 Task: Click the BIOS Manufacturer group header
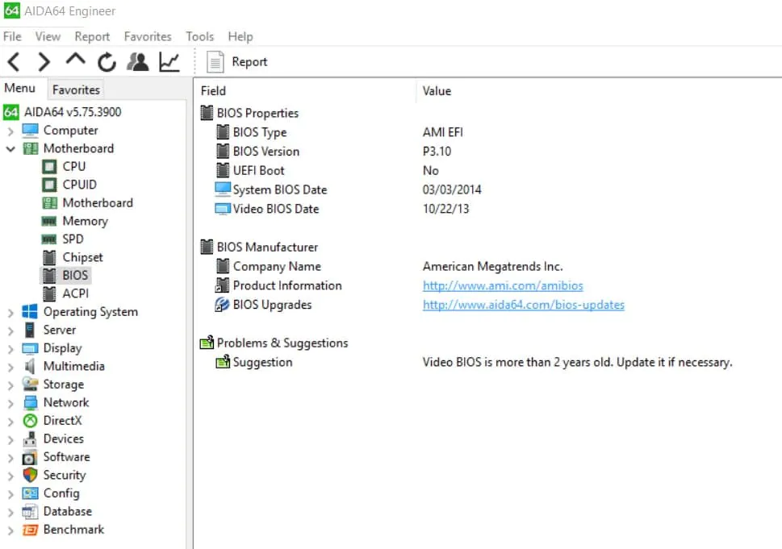coord(267,247)
